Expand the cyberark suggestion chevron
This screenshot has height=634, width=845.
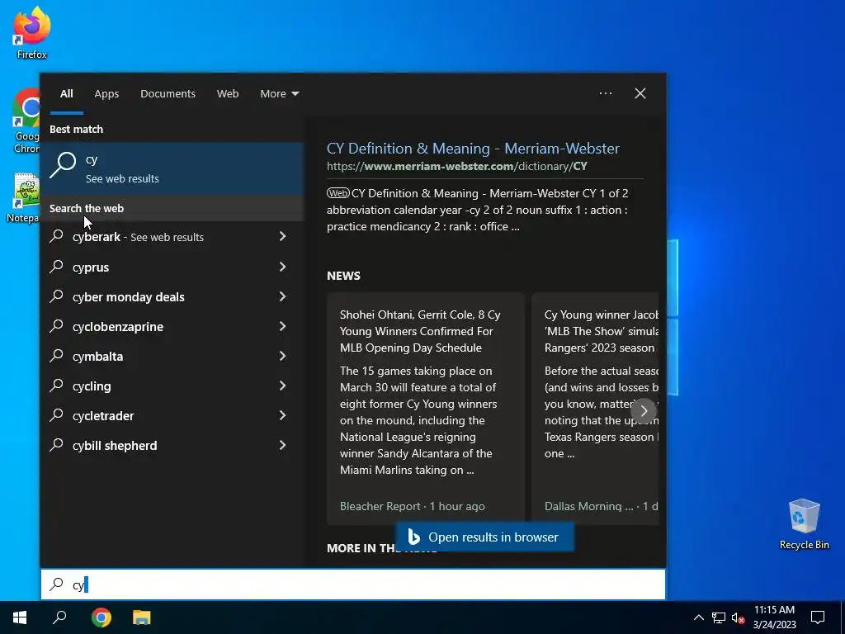point(282,236)
